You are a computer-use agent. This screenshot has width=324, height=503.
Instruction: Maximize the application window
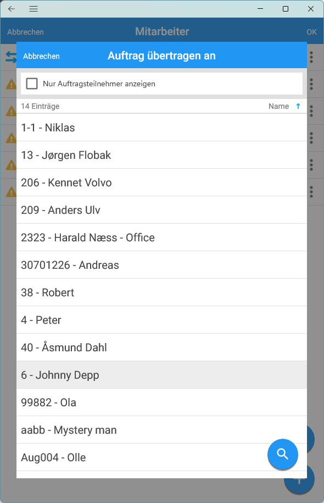pyautogui.click(x=286, y=9)
